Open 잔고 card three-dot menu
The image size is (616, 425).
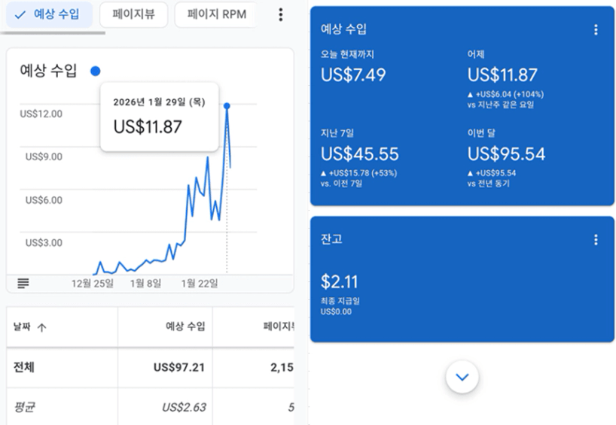click(x=596, y=240)
